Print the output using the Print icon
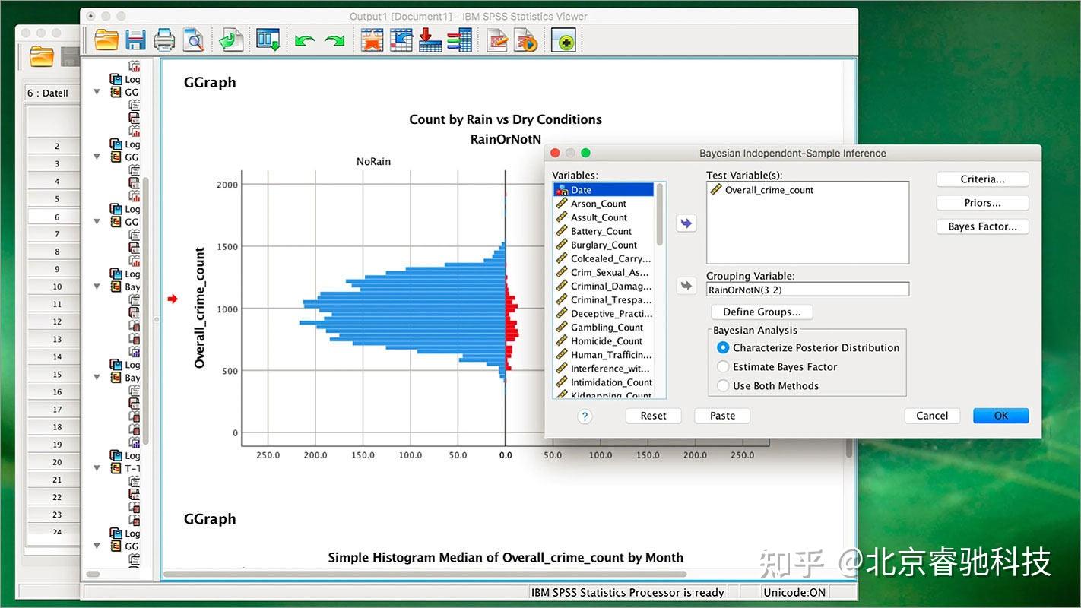Viewport: 1081px width, 608px height. 164,40
